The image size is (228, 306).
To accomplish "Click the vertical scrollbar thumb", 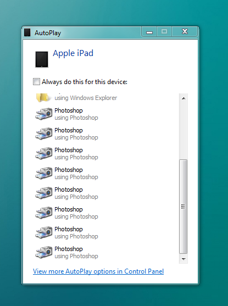I will click(183, 207).
